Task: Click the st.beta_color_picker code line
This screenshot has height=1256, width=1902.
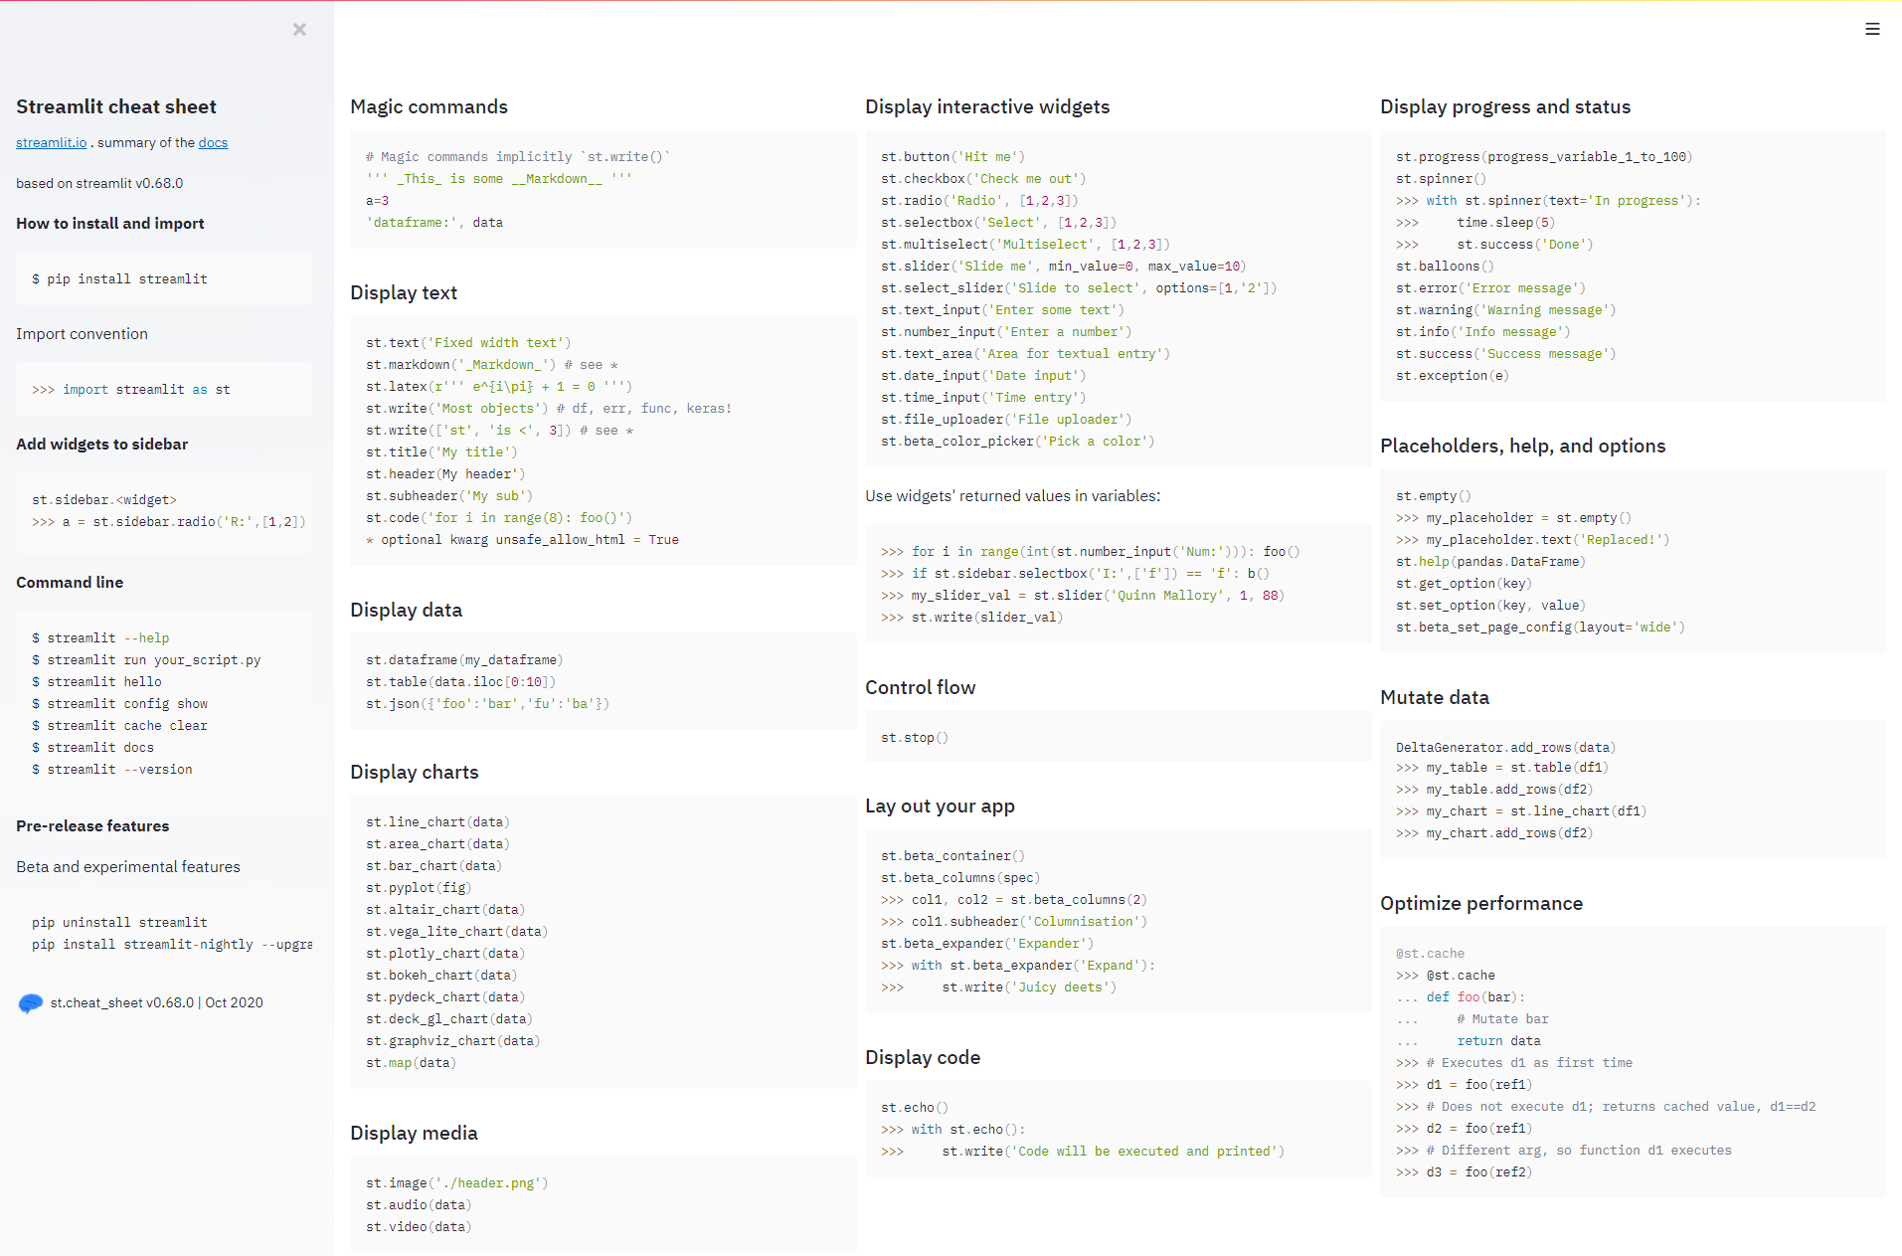Action: [x=1018, y=442]
